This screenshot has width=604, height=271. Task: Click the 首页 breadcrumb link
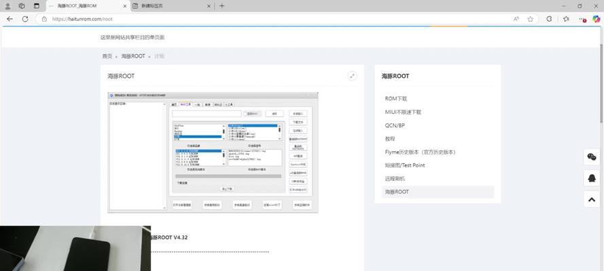[x=107, y=56]
